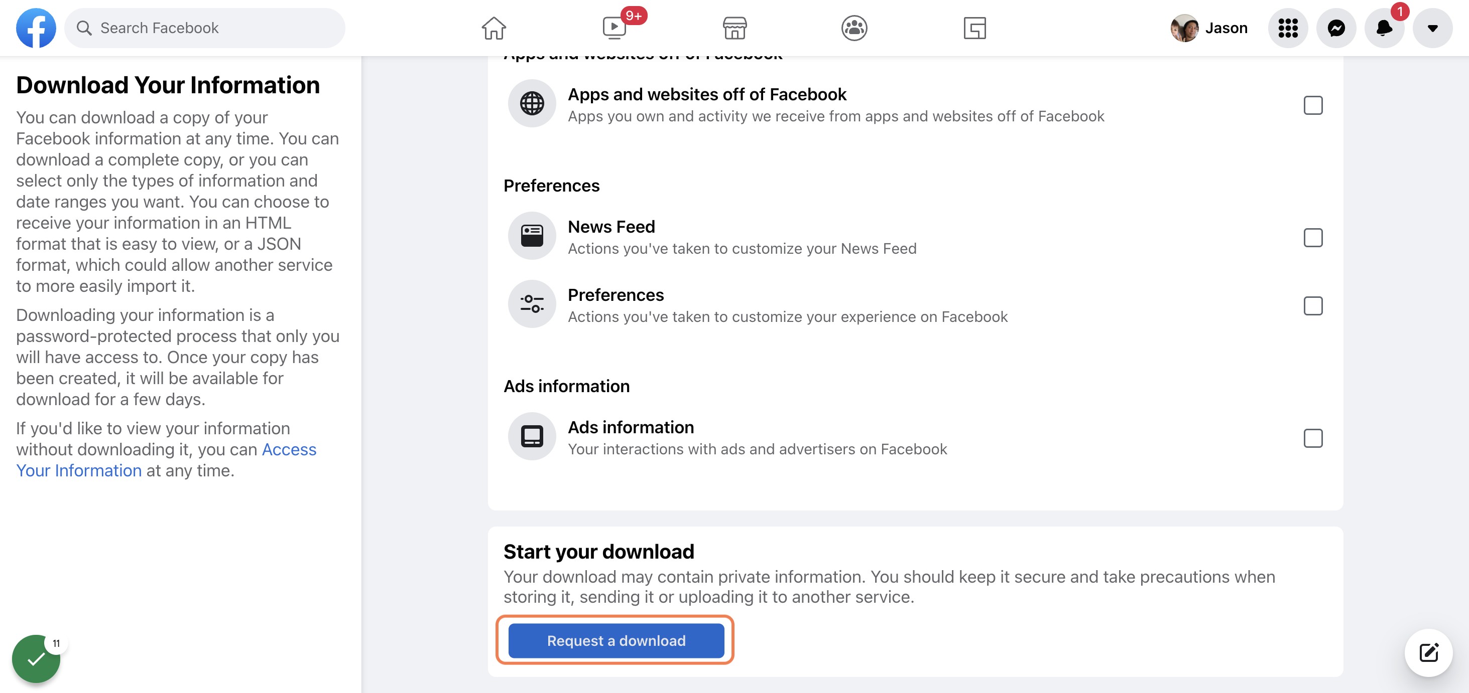Click Request a download button
Image resolution: width=1469 pixels, height=693 pixels.
click(x=616, y=641)
